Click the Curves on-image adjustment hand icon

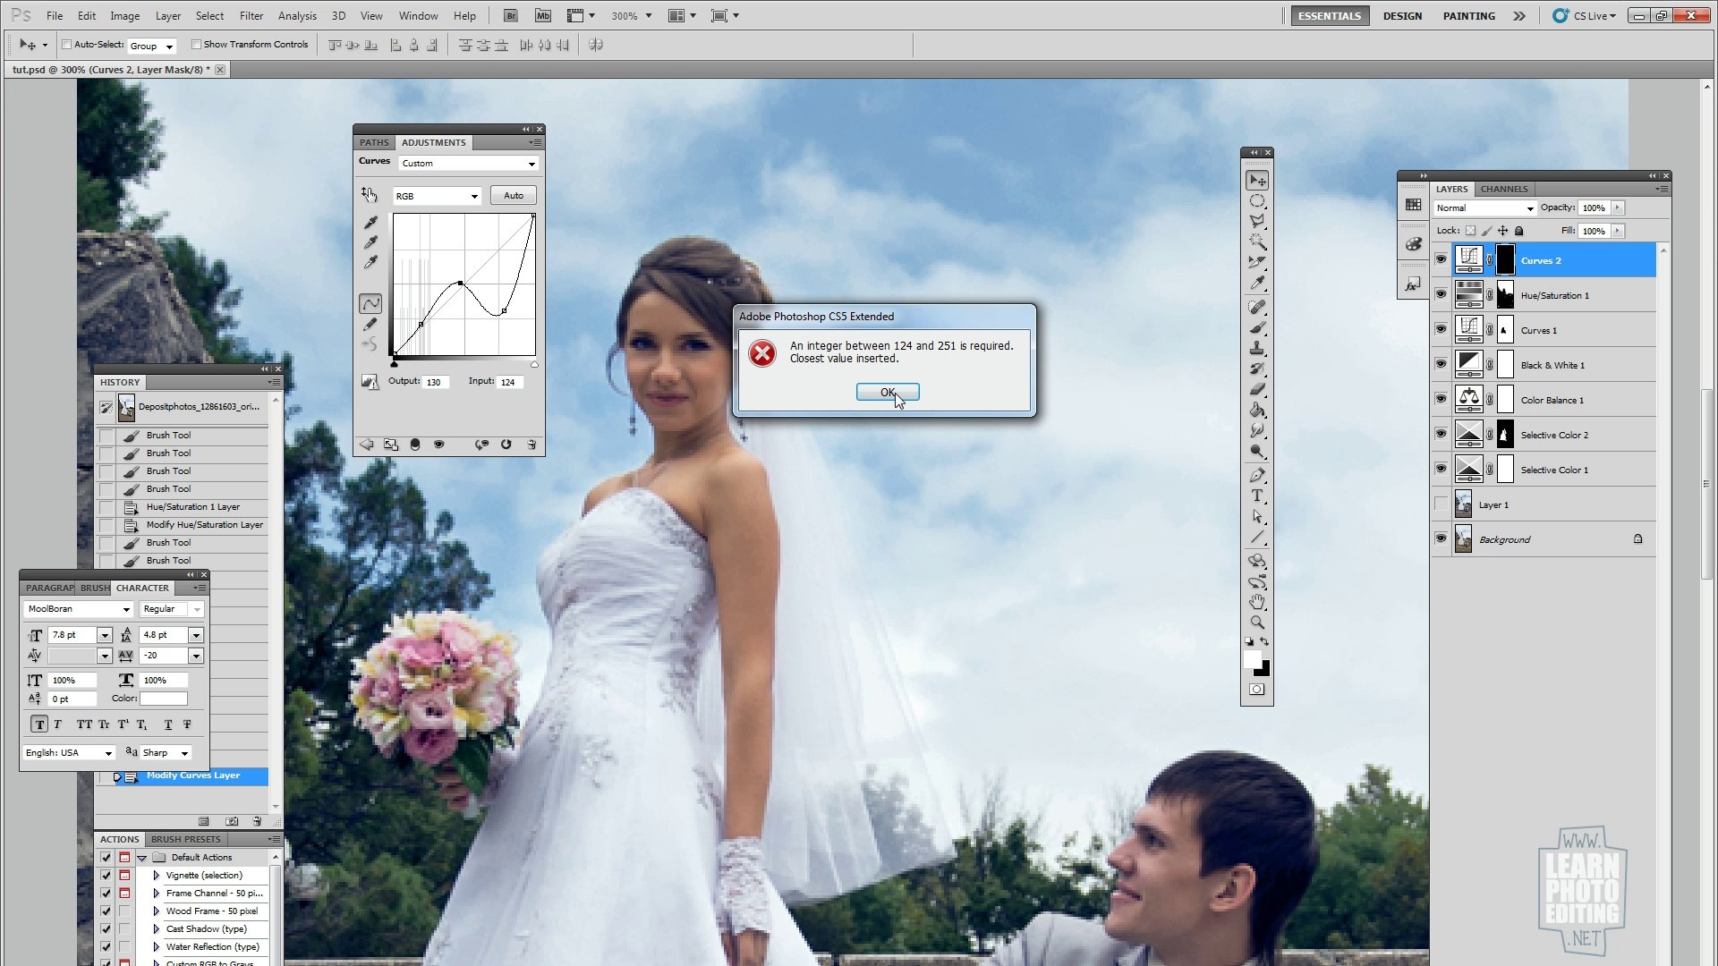(x=370, y=194)
